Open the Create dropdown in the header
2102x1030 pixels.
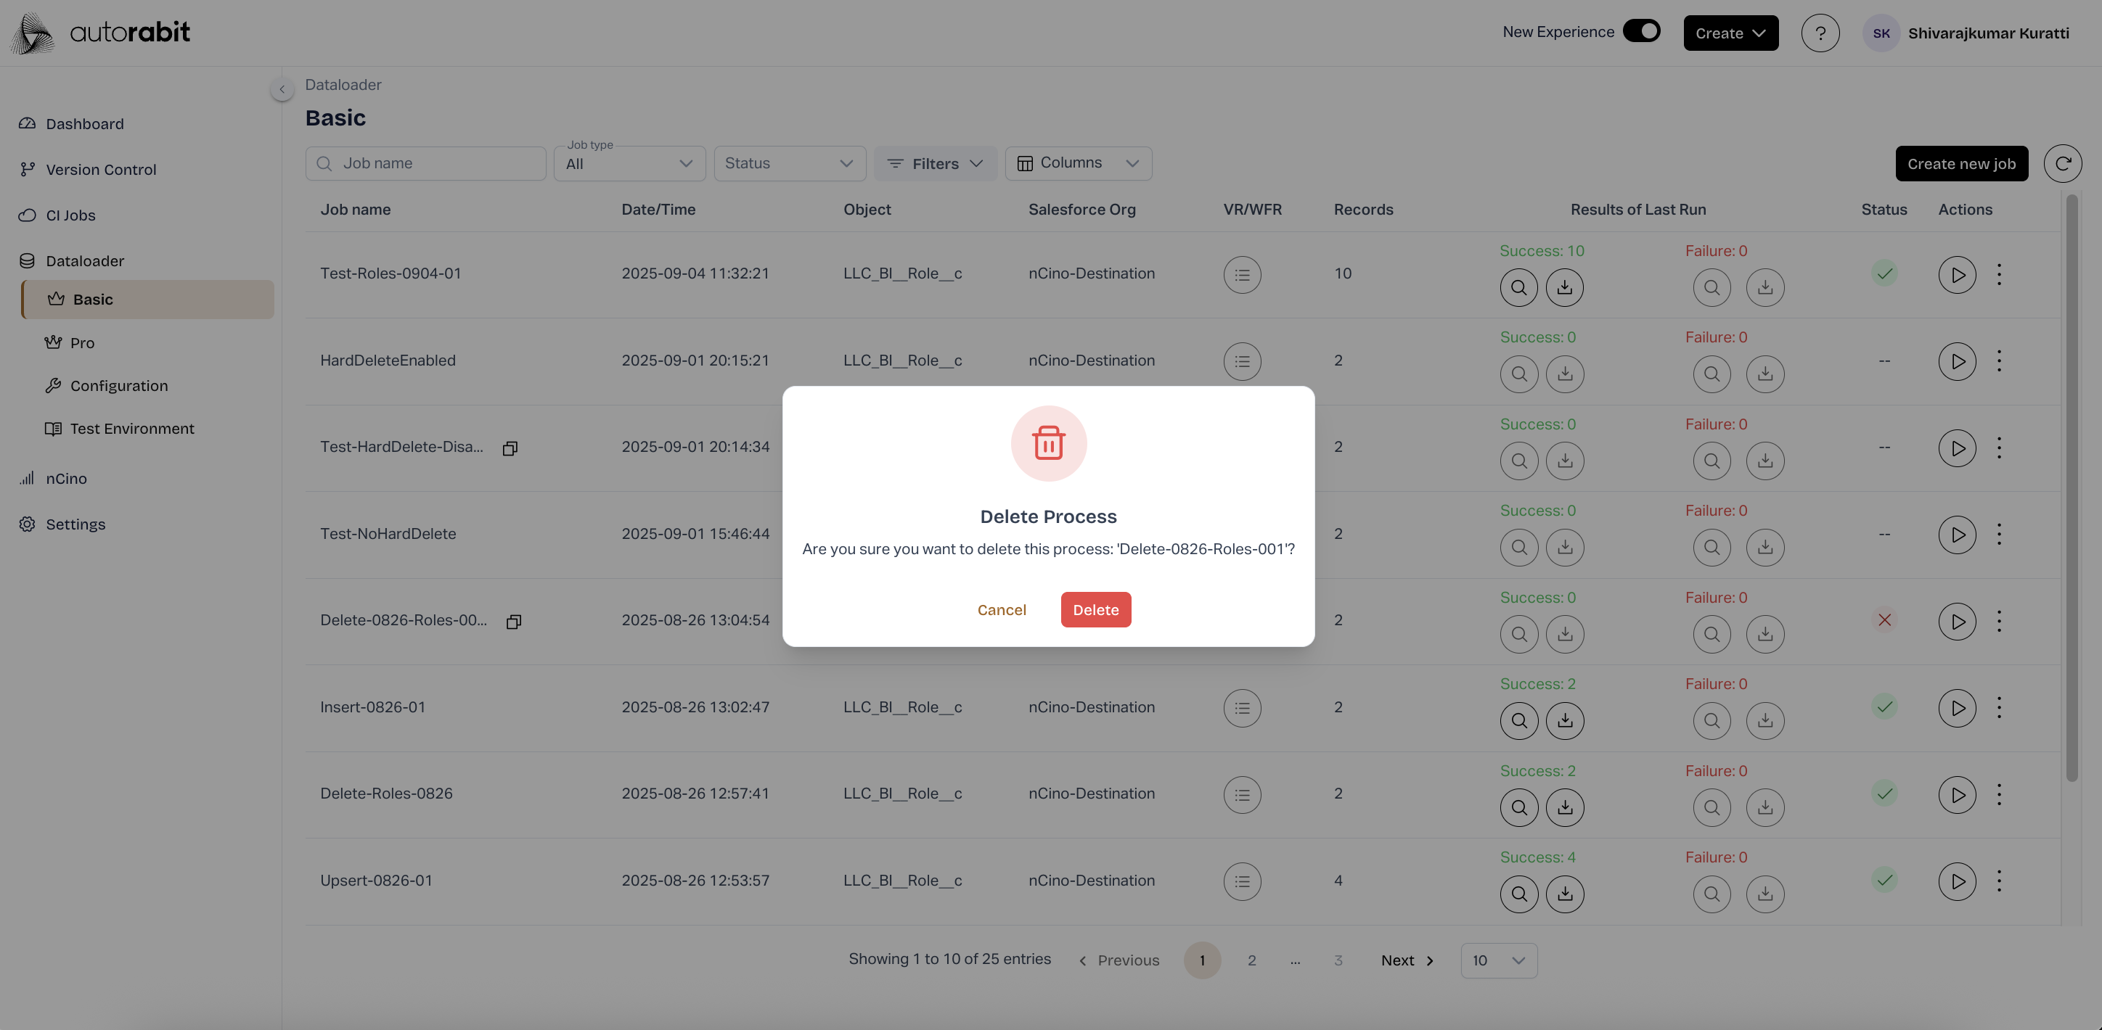[x=1730, y=33]
